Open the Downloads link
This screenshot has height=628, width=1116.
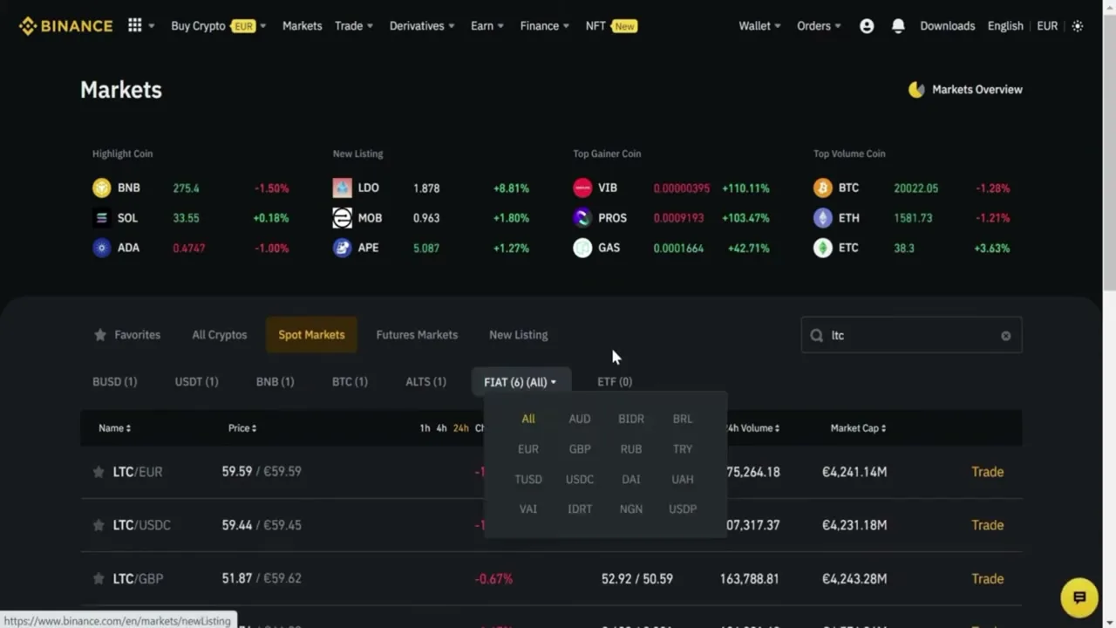[948, 26]
